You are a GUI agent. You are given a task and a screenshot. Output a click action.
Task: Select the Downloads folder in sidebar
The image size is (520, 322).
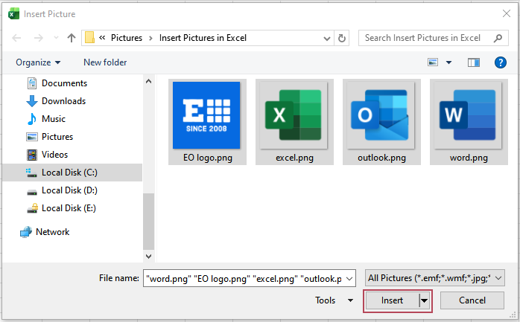63,101
